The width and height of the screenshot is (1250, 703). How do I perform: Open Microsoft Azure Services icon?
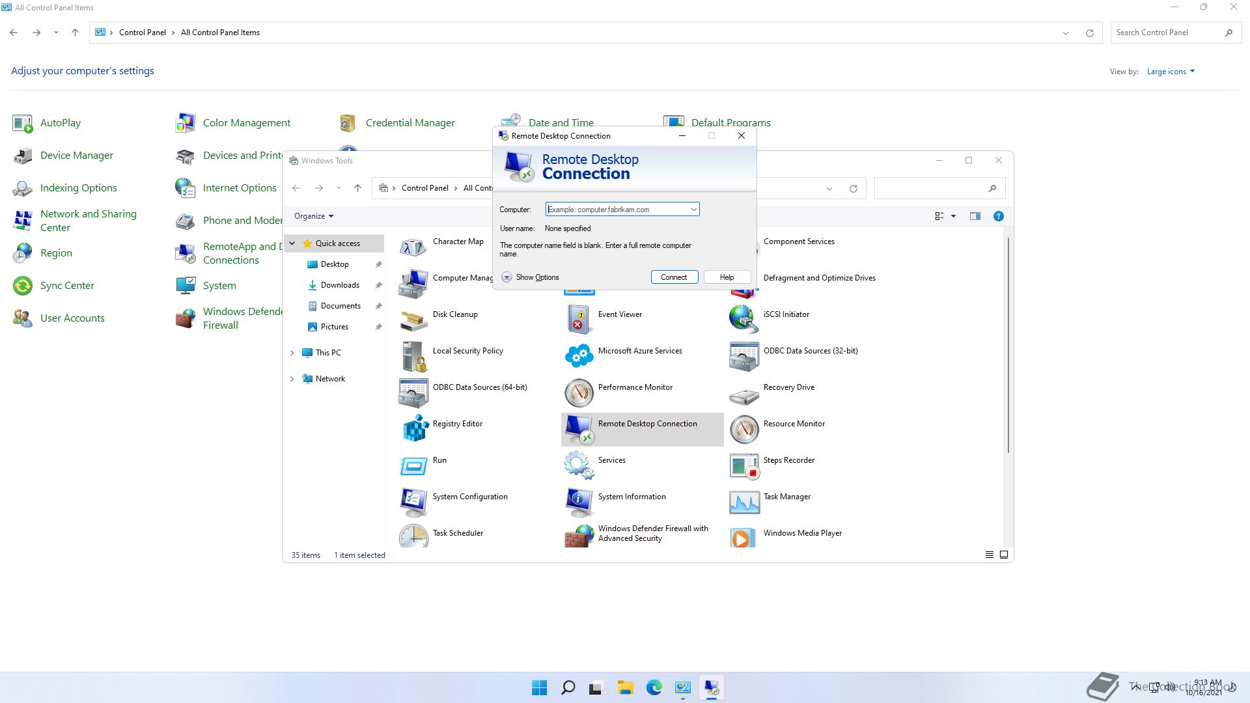pyautogui.click(x=579, y=356)
